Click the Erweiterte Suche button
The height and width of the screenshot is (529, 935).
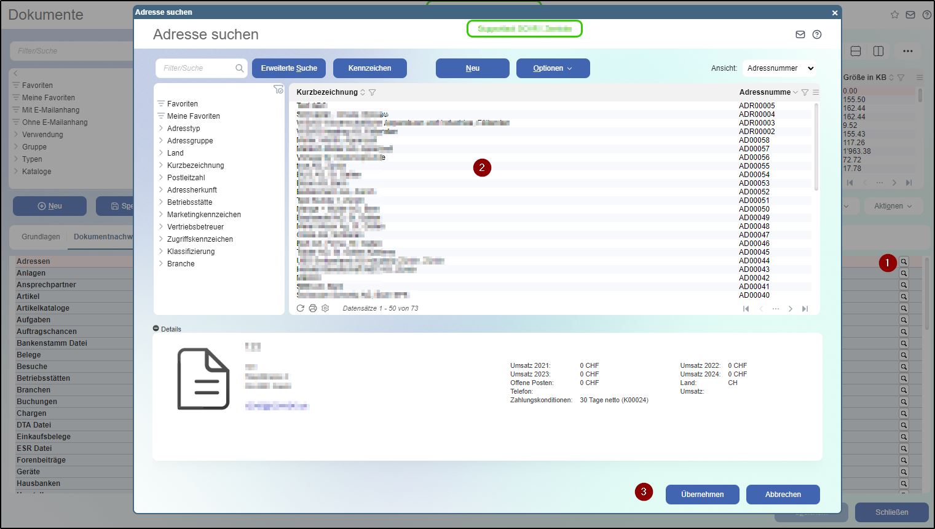coord(289,68)
